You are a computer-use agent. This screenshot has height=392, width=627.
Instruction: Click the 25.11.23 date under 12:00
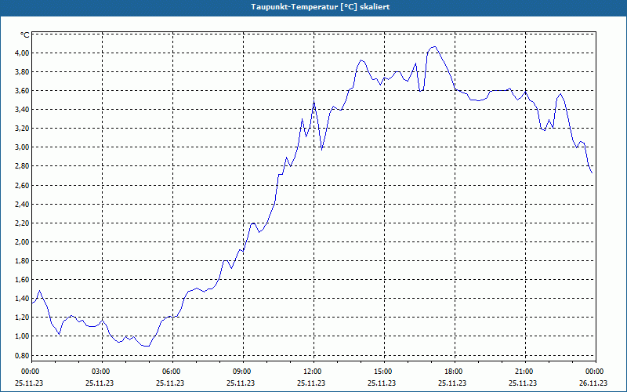[311, 383]
